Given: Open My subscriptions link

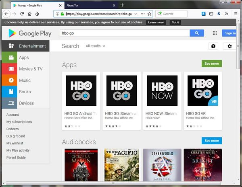Looking at the screenshot, I should [x=19, y=122].
